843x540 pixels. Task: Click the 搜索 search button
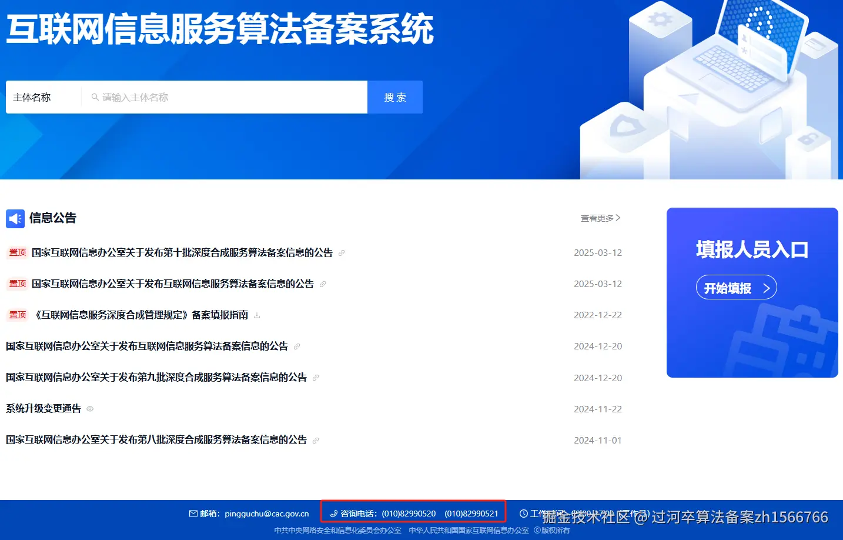point(395,97)
